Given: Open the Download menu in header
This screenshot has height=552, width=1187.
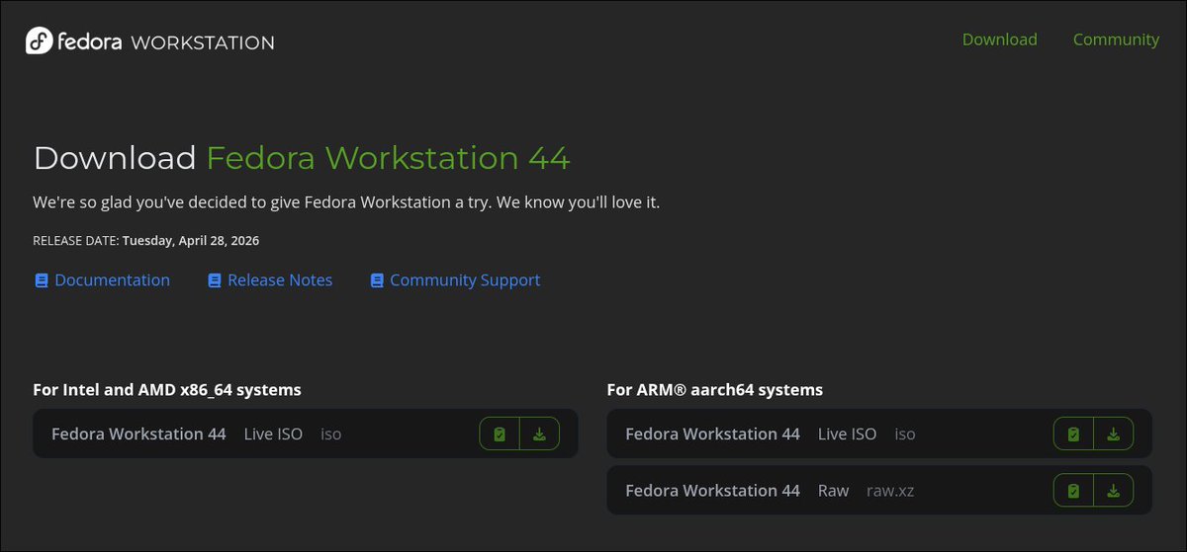Looking at the screenshot, I should click(x=999, y=39).
